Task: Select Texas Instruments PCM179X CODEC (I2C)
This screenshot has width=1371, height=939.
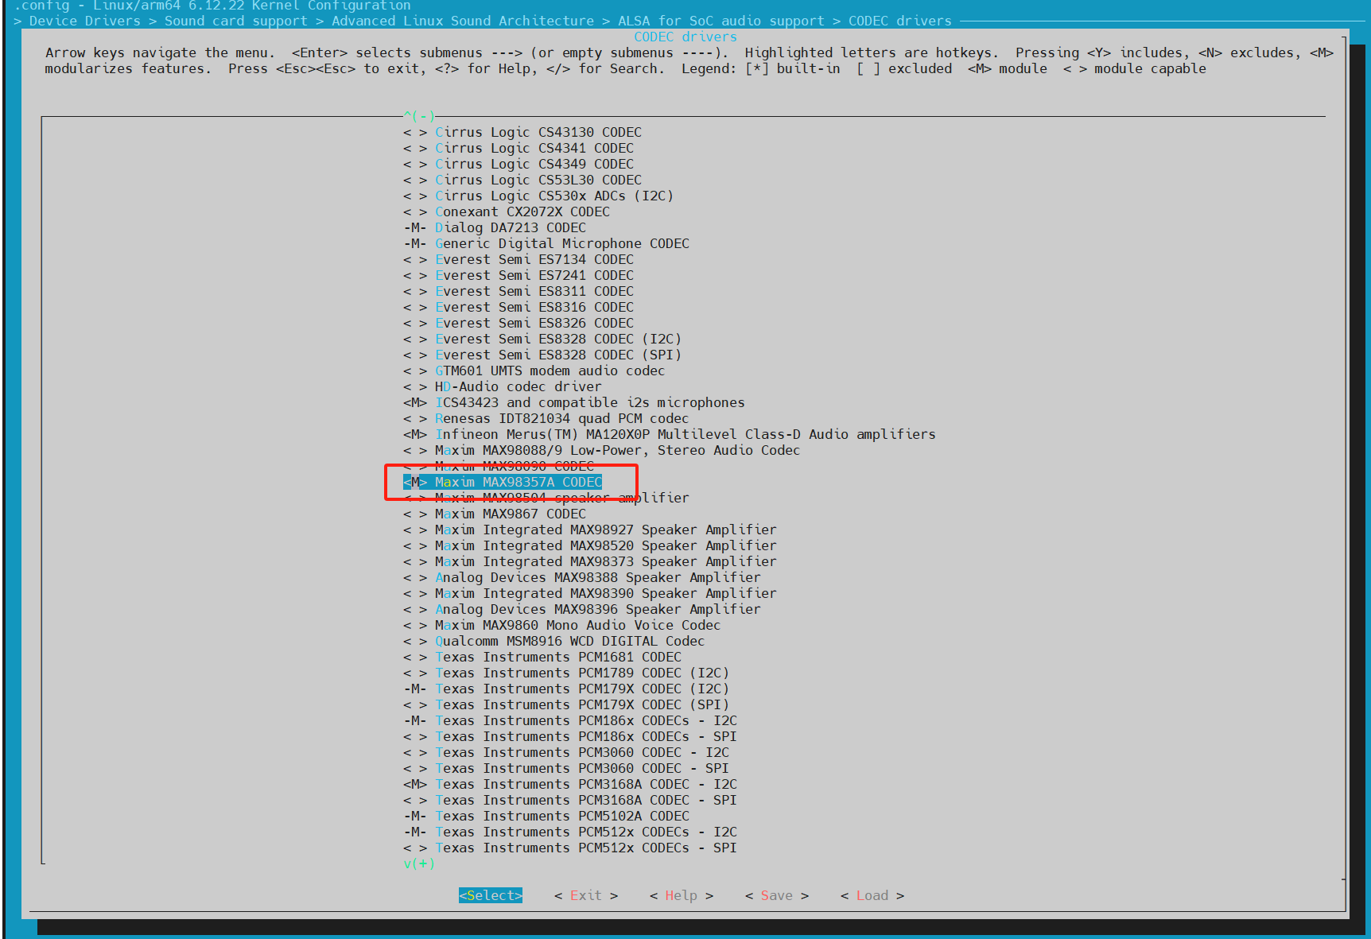Action: click(566, 689)
